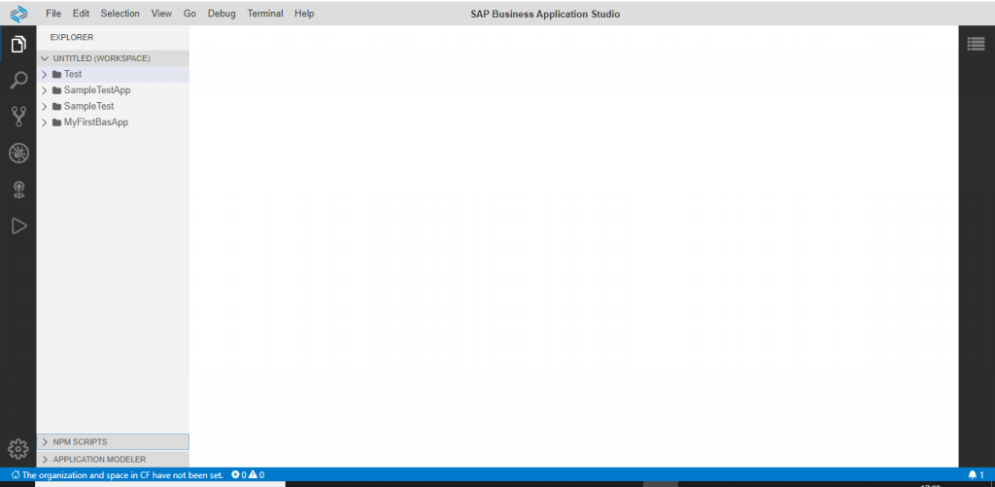Image resolution: width=995 pixels, height=487 pixels.
Task: Click the errors count icon in status bar
Action: (x=235, y=475)
